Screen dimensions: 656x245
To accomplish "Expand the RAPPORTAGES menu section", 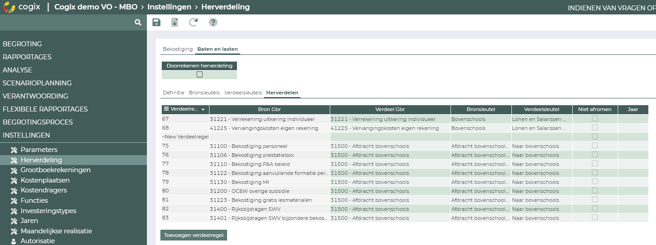I will 27,57.
